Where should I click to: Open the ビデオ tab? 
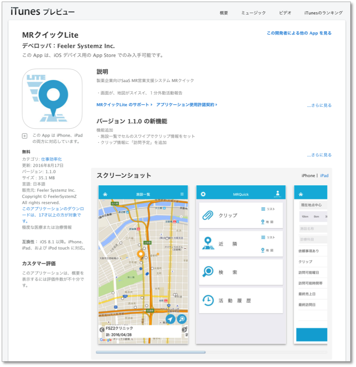[285, 13]
